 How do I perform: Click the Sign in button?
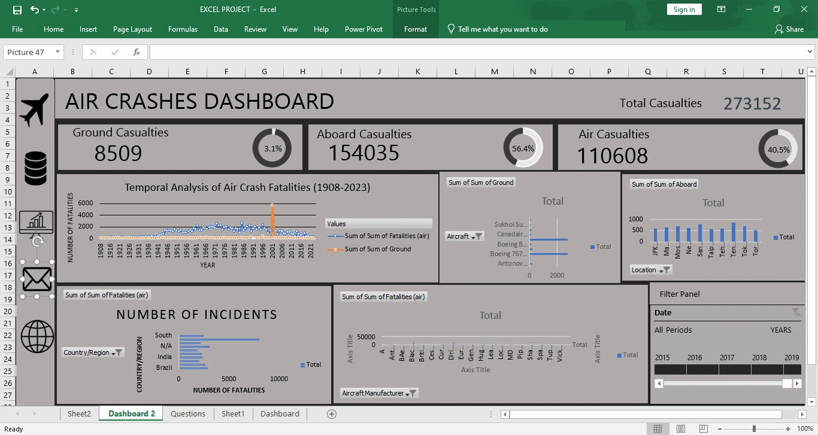[684, 10]
